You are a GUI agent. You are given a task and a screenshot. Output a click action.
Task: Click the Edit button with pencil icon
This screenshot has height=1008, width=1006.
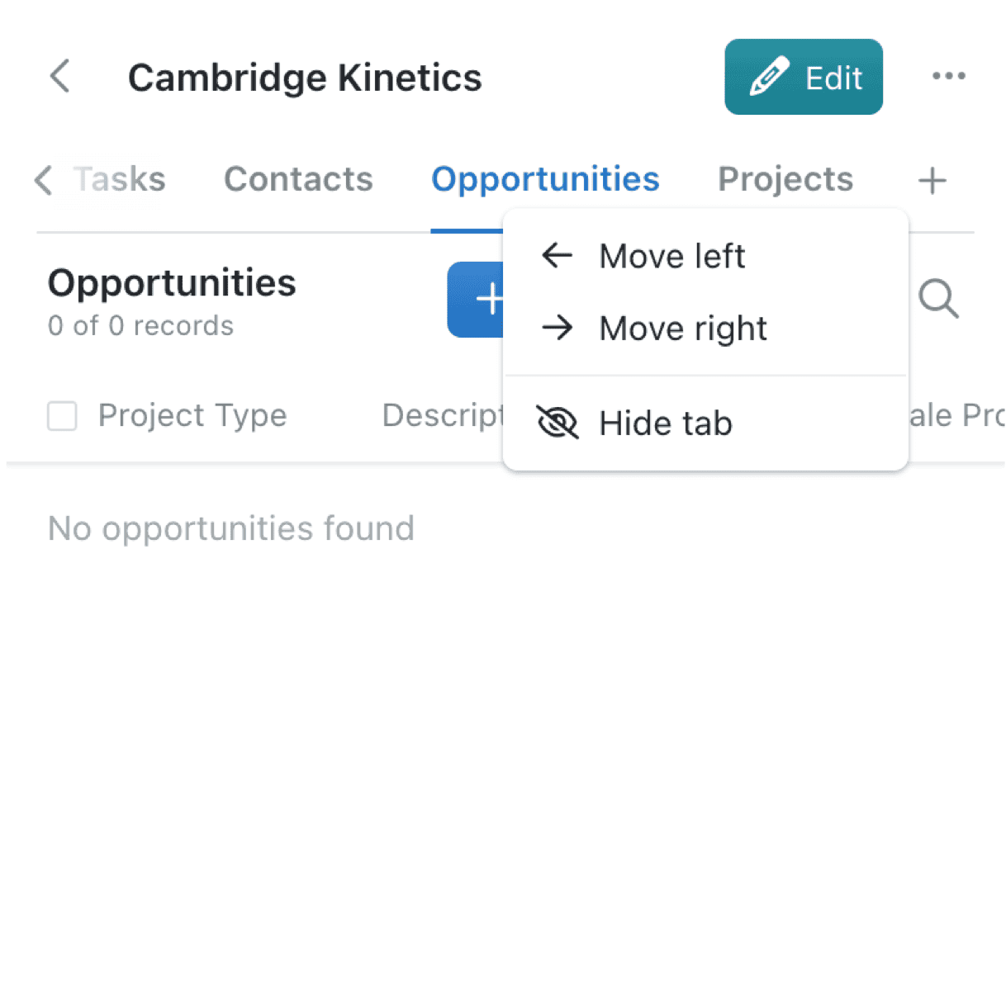coord(803,77)
